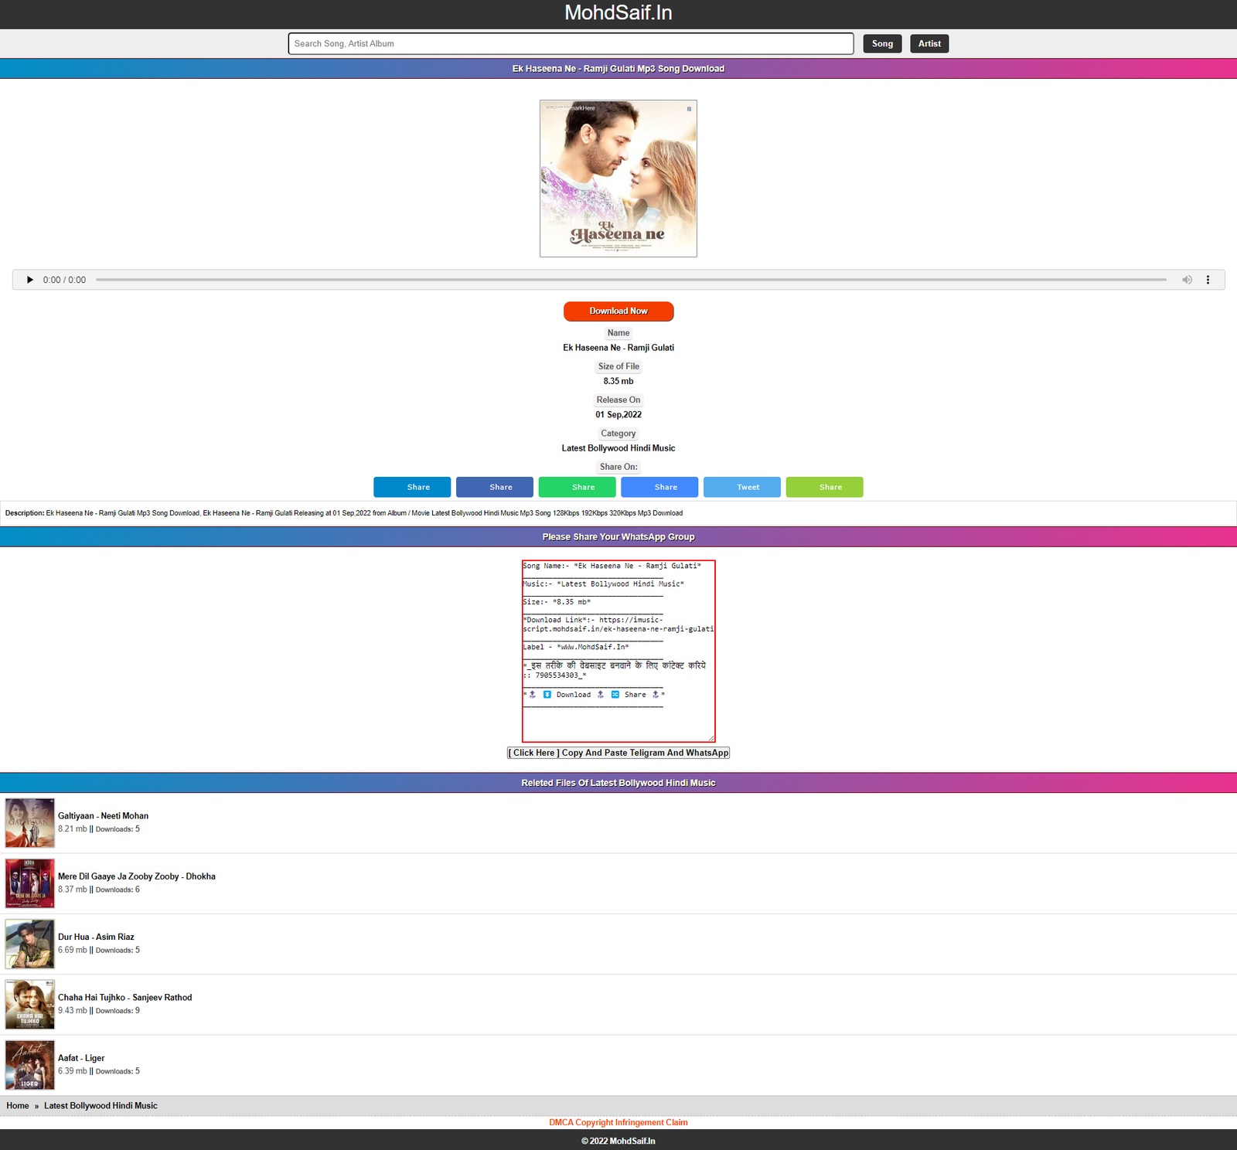Click the light green Share button on far right
The image size is (1237, 1150).
[824, 487]
